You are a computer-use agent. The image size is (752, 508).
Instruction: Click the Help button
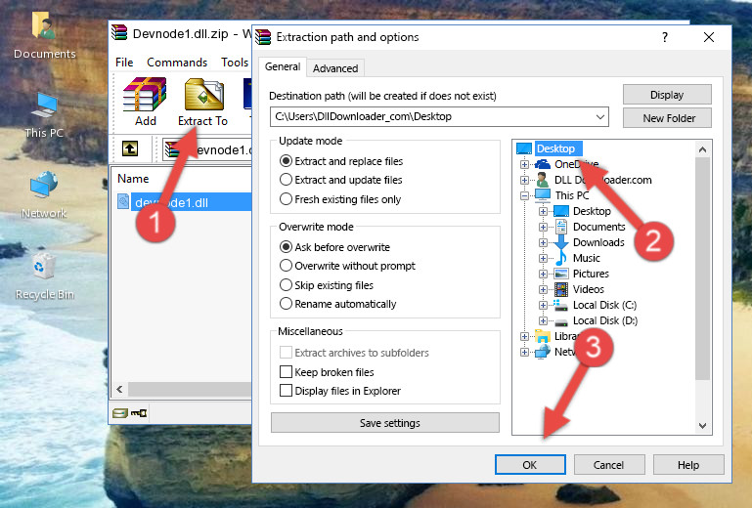click(688, 465)
